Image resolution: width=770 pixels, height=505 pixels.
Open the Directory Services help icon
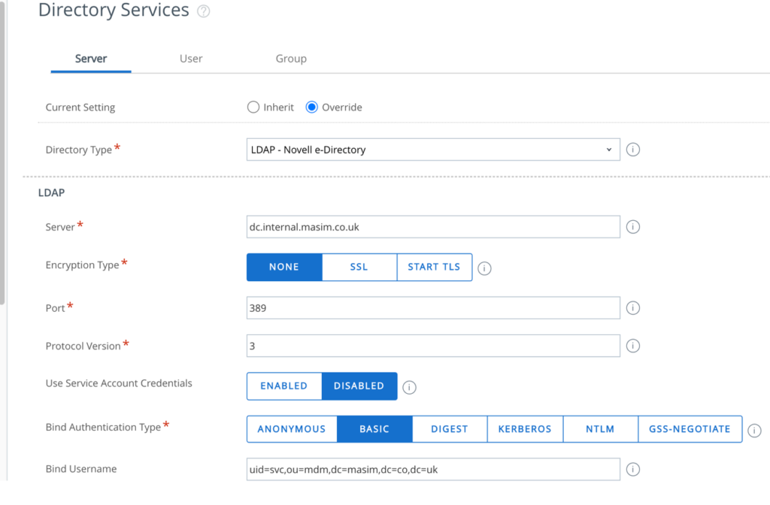click(x=202, y=11)
